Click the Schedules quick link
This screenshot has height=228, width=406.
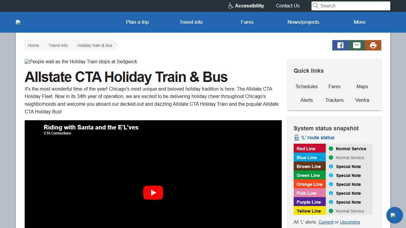(x=306, y=86)
